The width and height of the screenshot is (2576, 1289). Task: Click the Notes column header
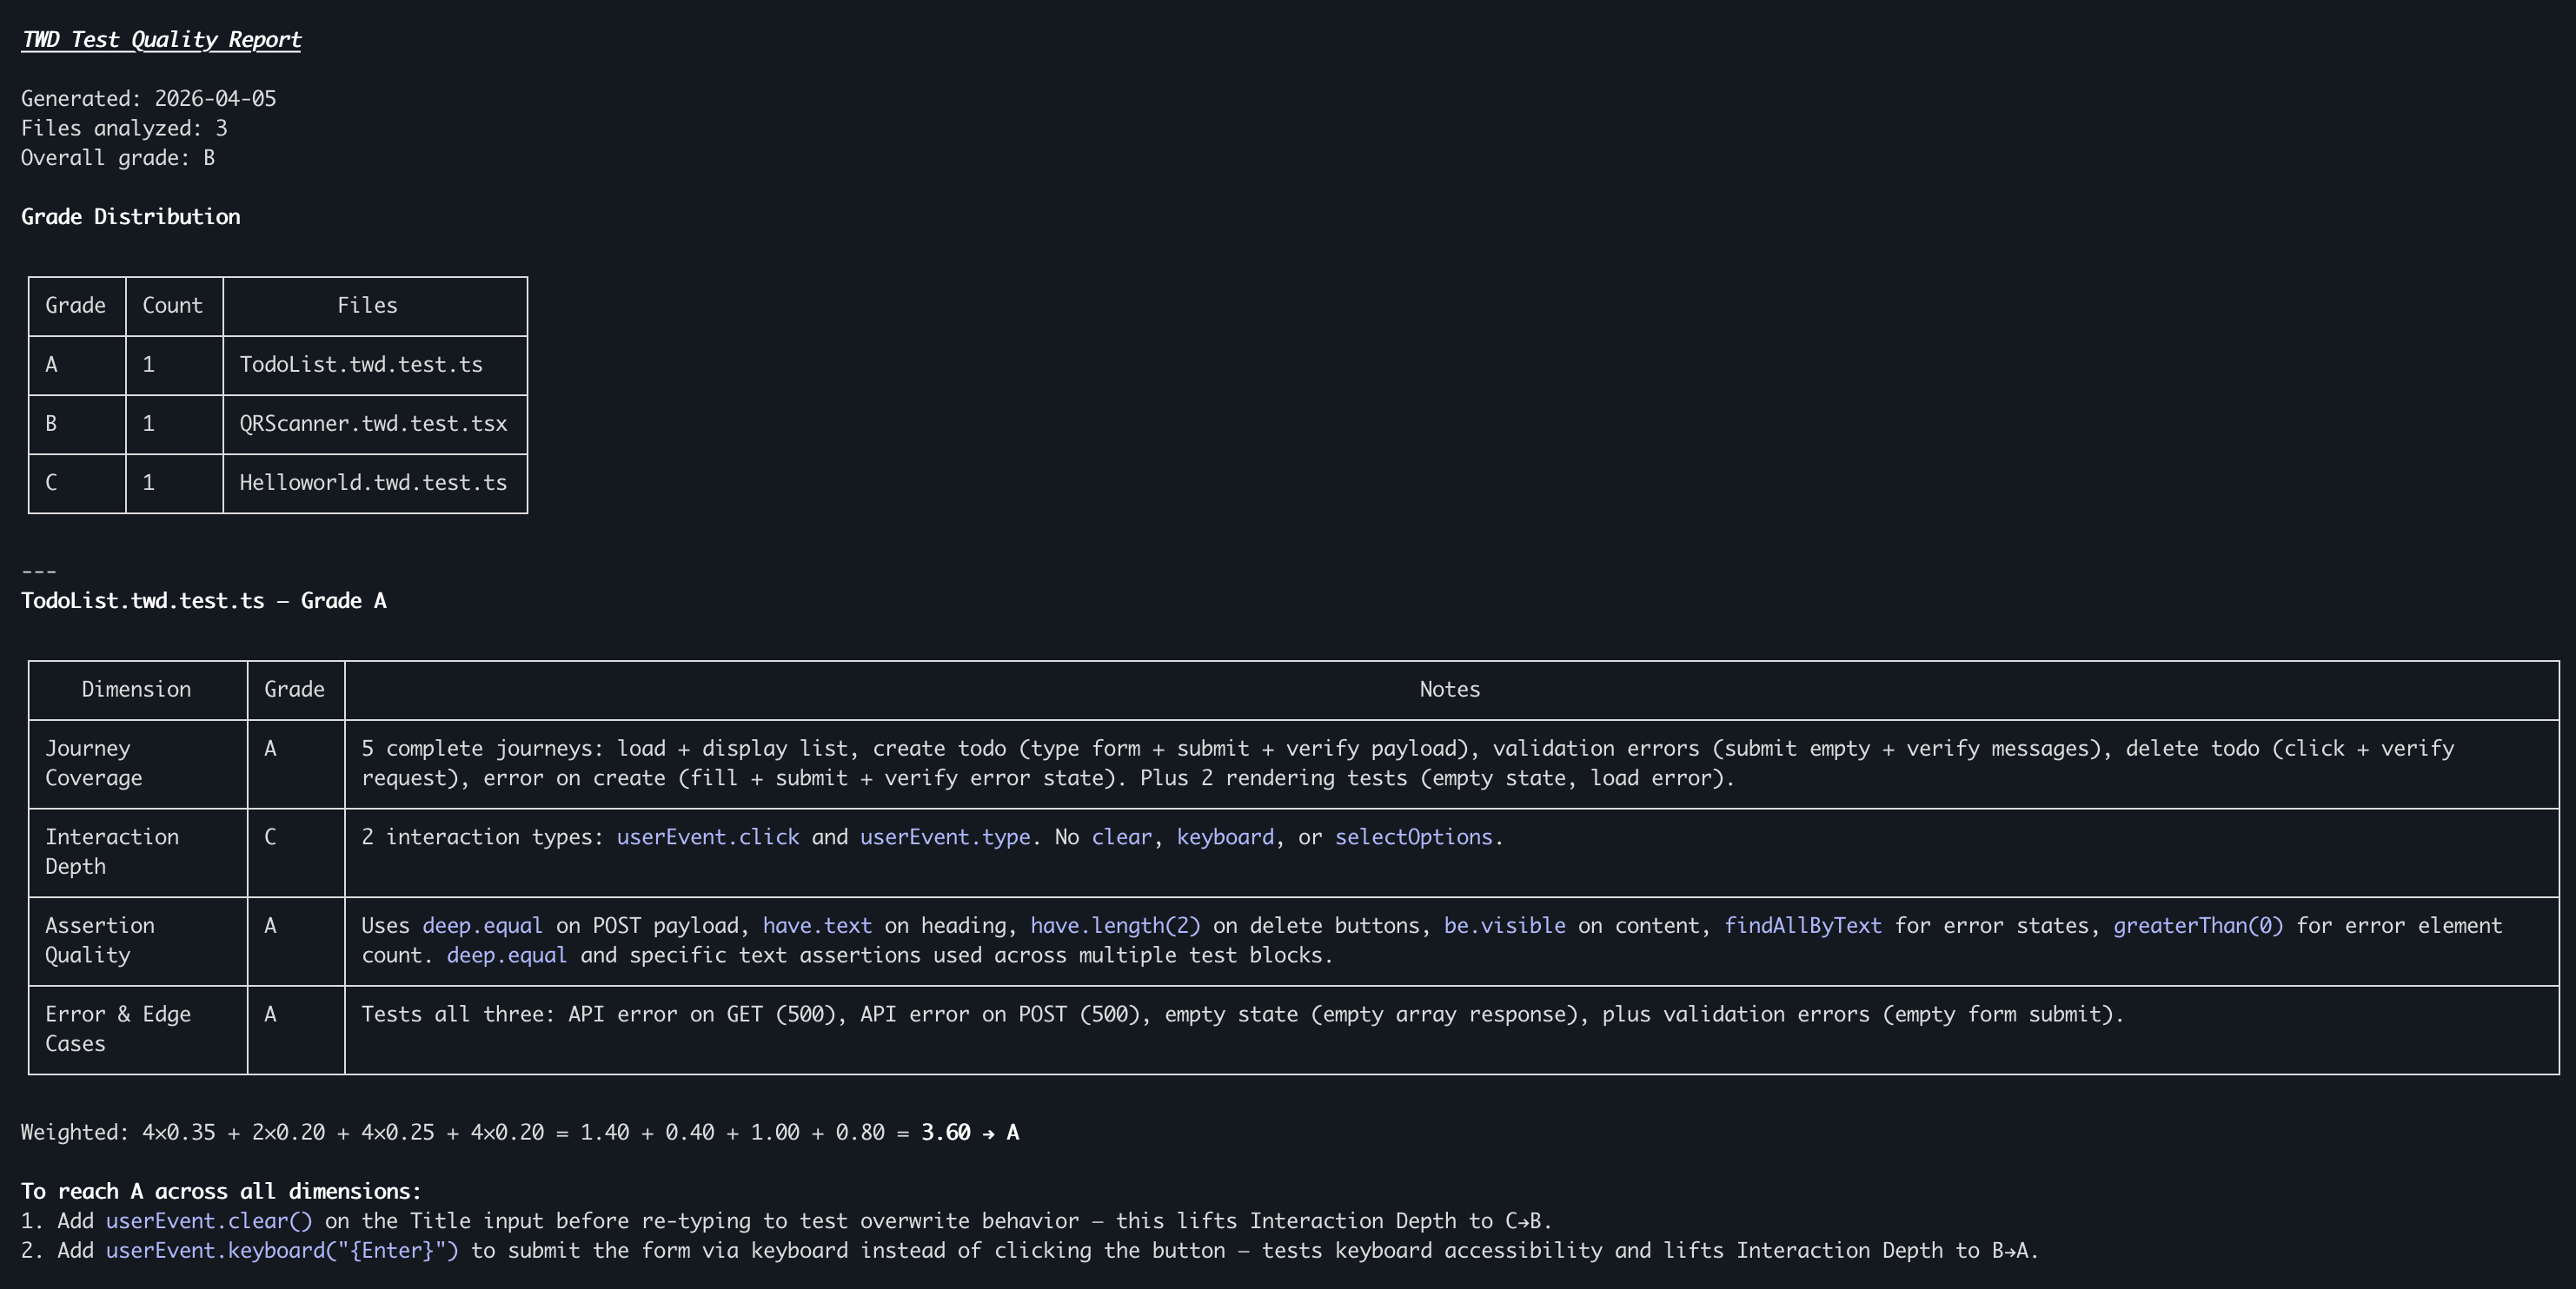(1449, 690)
